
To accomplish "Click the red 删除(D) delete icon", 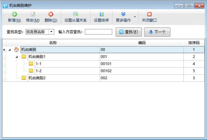I will (51, 14).
